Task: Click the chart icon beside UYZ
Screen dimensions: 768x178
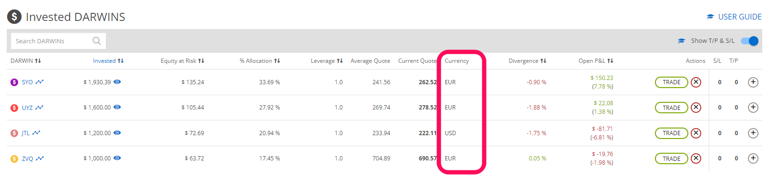Action: 40,108
